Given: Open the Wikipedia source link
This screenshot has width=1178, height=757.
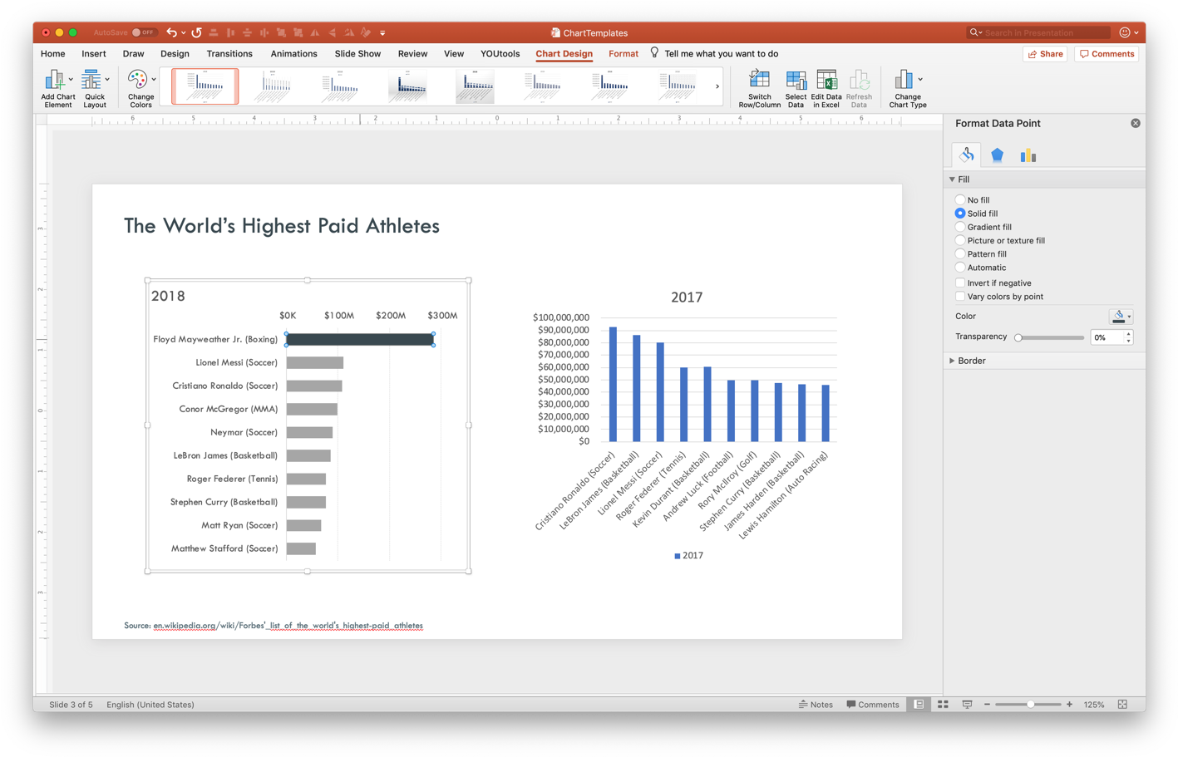Looking at the screenshot, I should (x=288, y=626).
